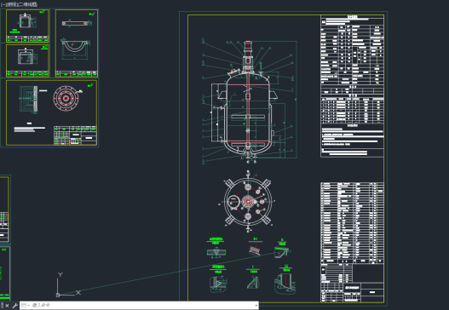The height and width of the screenshot is (310, 449).
Task: Close the command line window
Action: coord(7,306)
